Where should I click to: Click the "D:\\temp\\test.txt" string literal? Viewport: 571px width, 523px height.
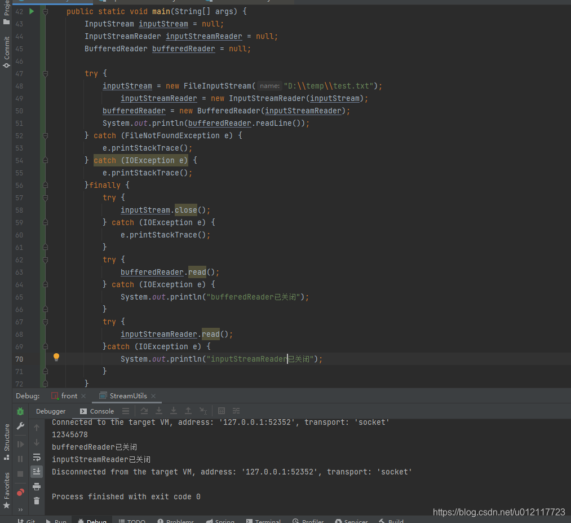tap(329, 86)
